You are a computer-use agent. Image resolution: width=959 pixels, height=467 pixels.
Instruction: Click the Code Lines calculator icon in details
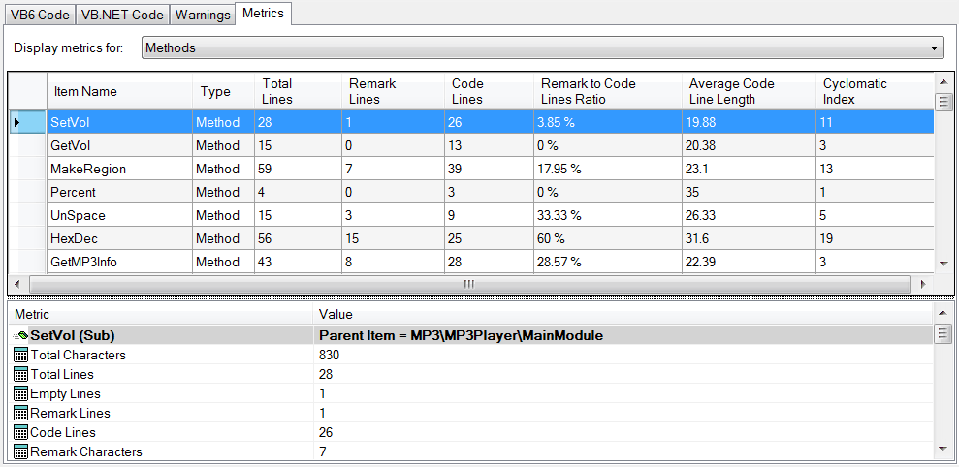coord(20,433)
